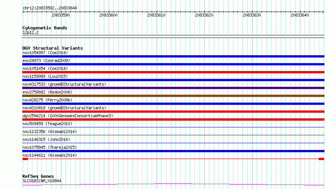Click the blue bar under nsv1075845
This screenshot has height=189, width=335.
173,151
